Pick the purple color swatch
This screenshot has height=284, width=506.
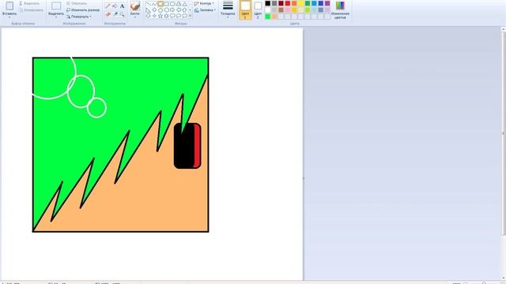(327, 3)
